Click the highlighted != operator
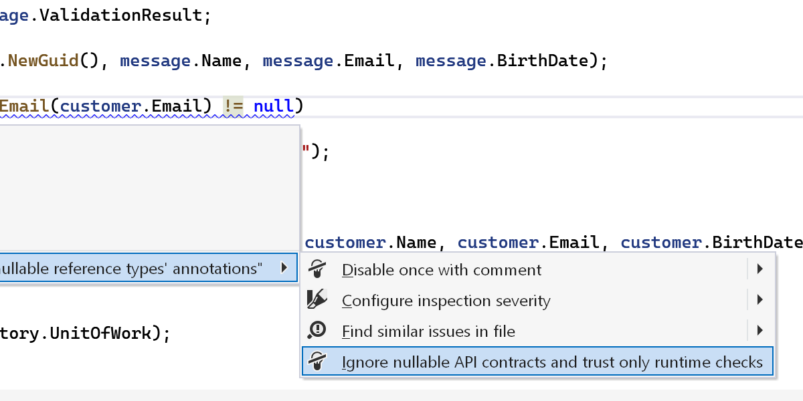803x401 pixels. pos(233,106)
